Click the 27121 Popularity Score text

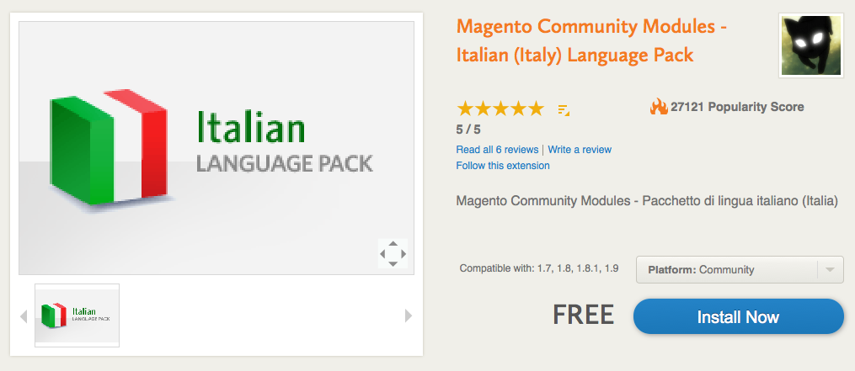(737, 107)
